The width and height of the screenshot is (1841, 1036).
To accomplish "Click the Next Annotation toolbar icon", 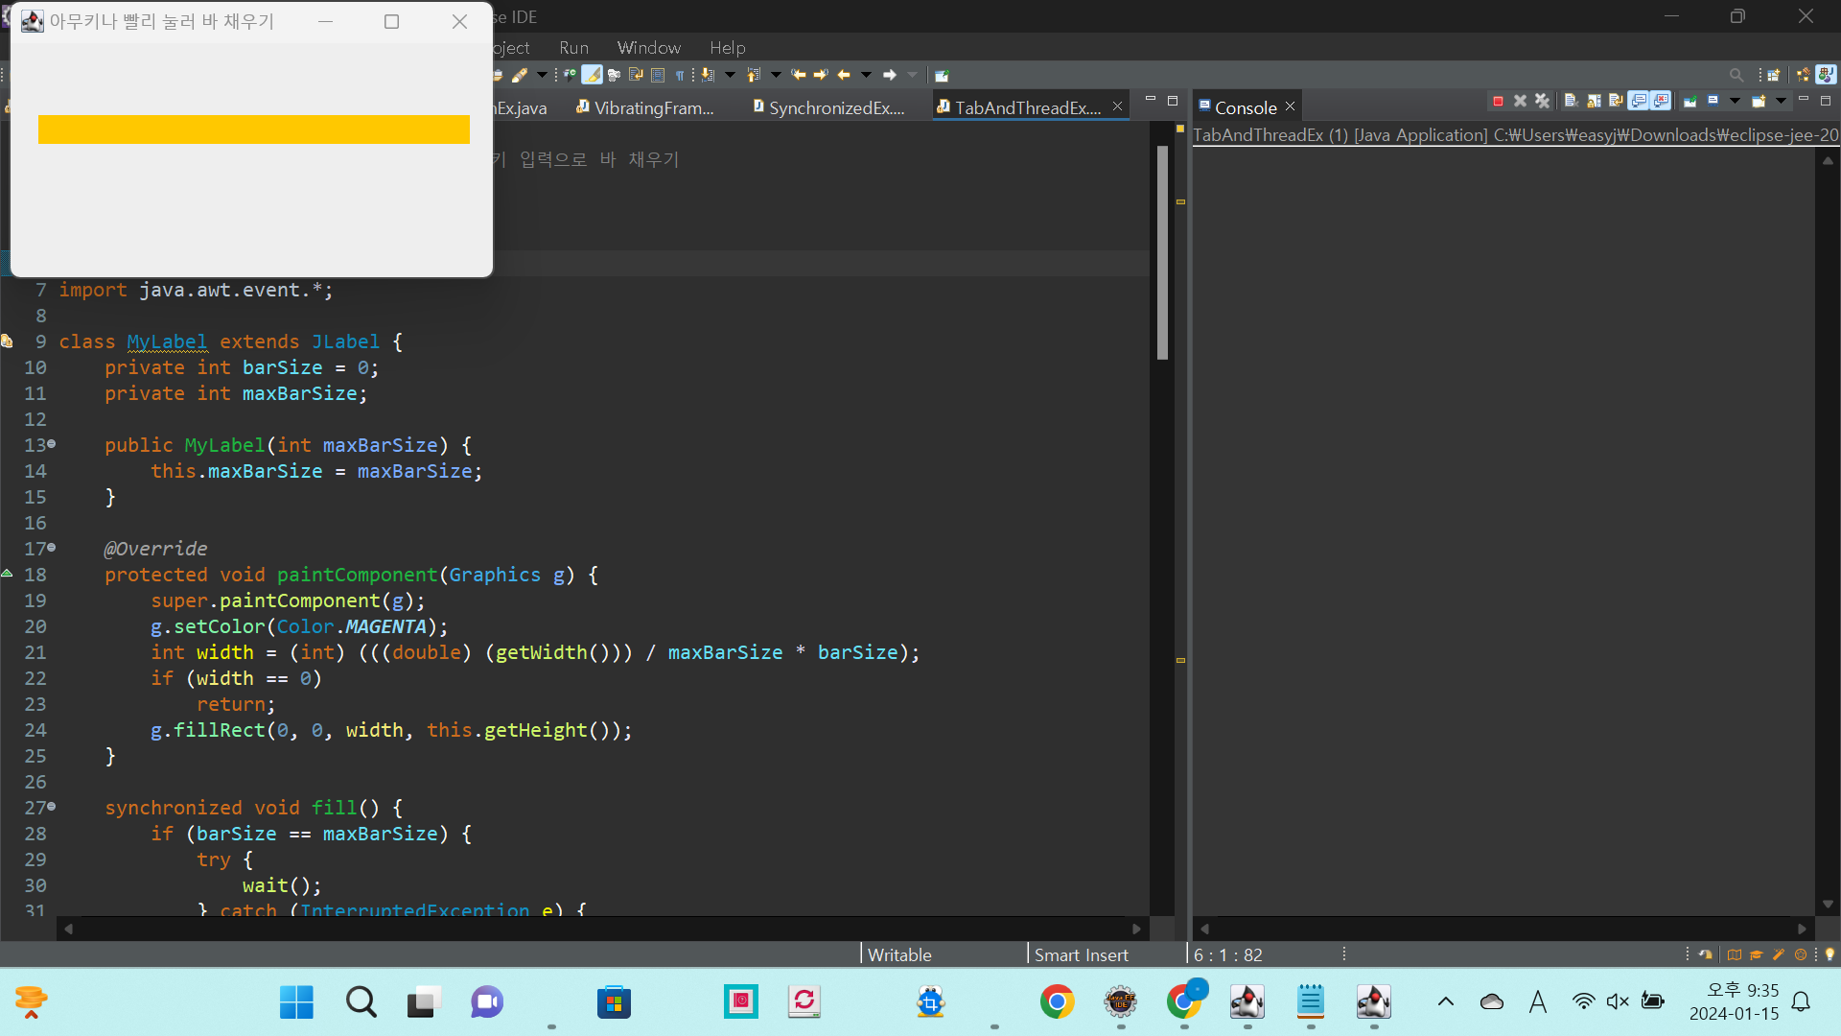I will coord(708,75).
